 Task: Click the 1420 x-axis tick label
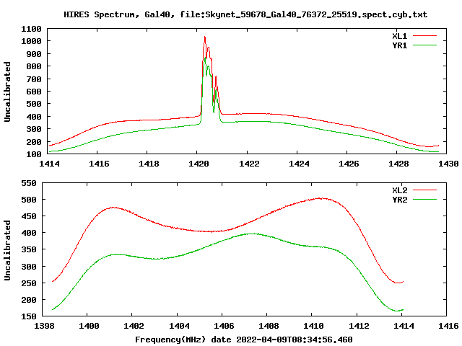click(x=199, y=164)
